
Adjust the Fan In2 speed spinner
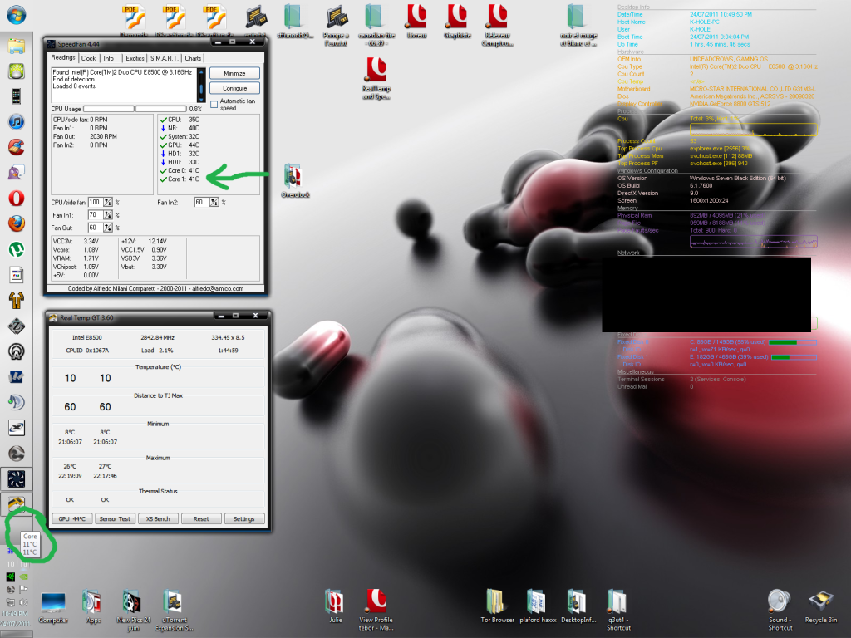[x=214, y=202]
